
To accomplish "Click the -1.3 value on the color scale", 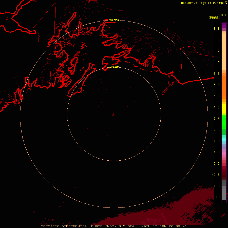I will (216, 186).
